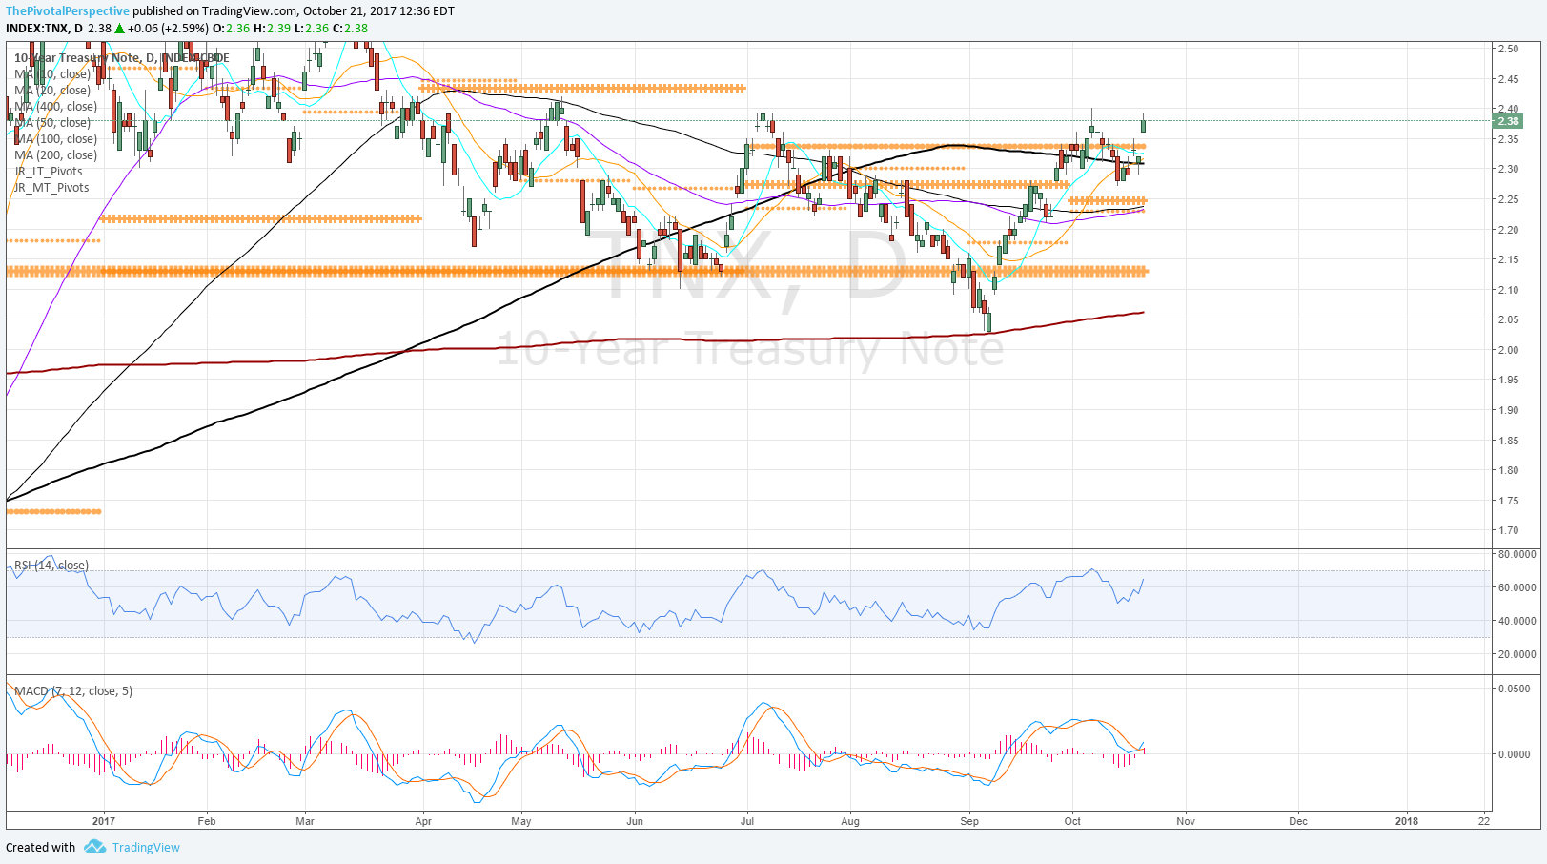Click the Apr date axis label

(423, 821)
